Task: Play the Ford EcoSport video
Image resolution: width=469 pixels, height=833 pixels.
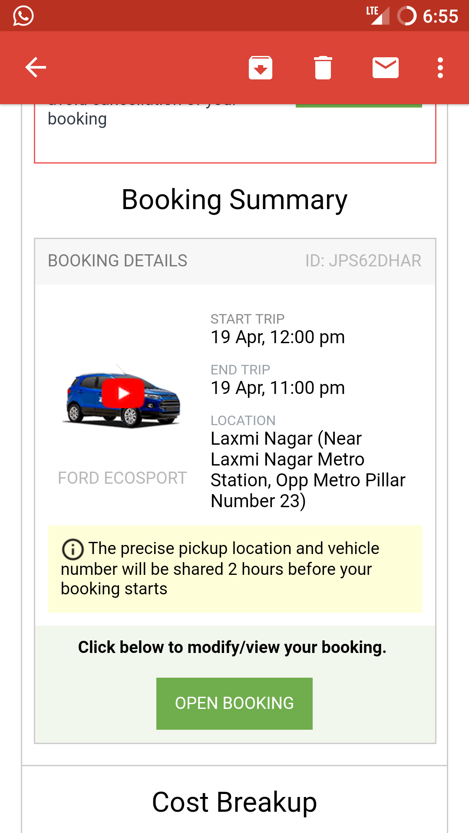Action: click(x=123, y=393)
